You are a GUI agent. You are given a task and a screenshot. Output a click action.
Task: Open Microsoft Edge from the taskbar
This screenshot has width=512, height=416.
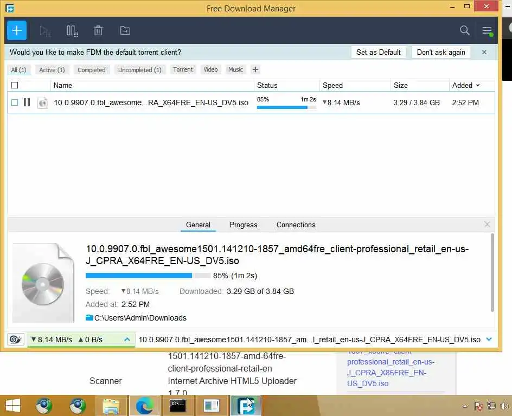pyautogui.click(x=144, y=406)
